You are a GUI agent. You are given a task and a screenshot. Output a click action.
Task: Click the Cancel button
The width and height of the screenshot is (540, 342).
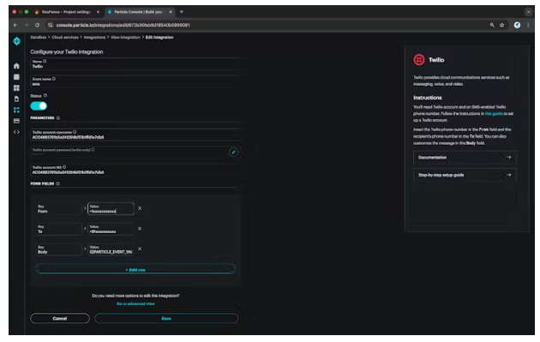[60, 319]
